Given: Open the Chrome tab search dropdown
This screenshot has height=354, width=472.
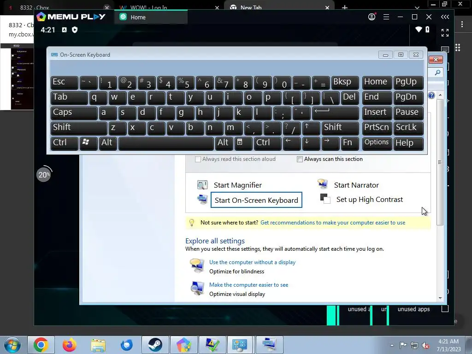Looking at the screenshot, I should click(x=417, y=7).
